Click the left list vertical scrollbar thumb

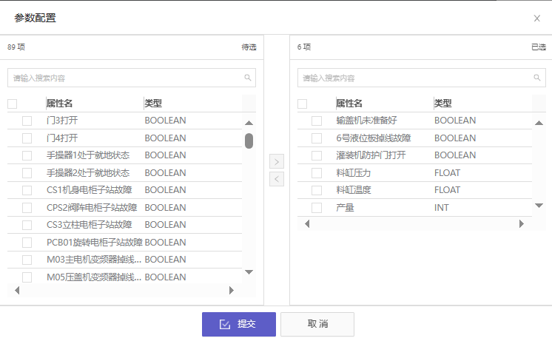pyautogui.click(x=249, y=141)
